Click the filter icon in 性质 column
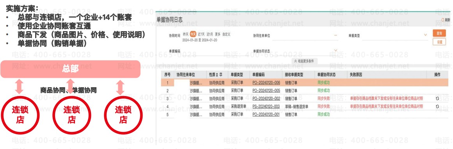The width and height of the screenshot is (453, 149). click(x=221, y=75)
